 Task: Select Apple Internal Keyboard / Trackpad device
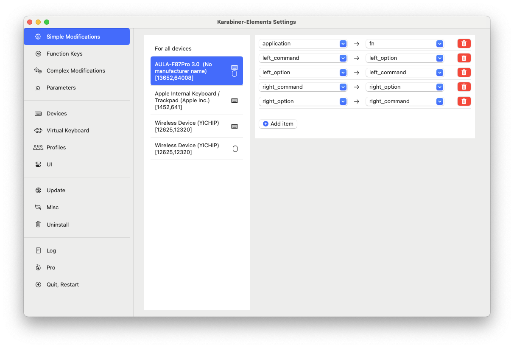(x=197, y=101)
